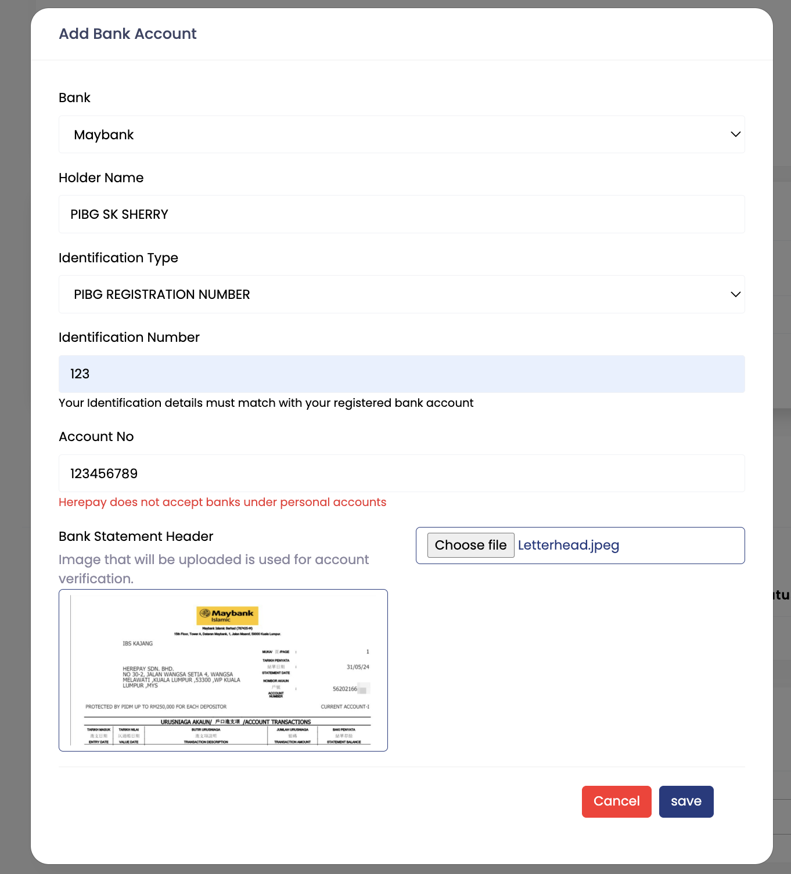Open the Bank dropdown showing Maybank
This screenshot has width=791, height=874.
pyautogui.click(x=401, y=135)
